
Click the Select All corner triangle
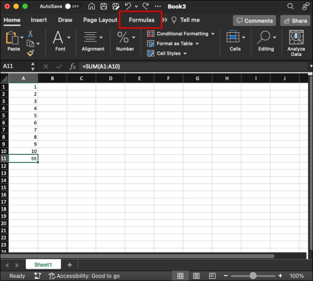5,78
